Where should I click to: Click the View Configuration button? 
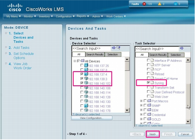point(92,118)
